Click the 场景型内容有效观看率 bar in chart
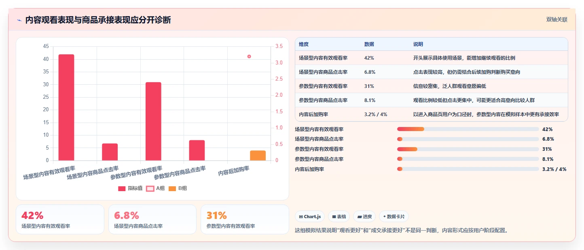 point(66,107)
